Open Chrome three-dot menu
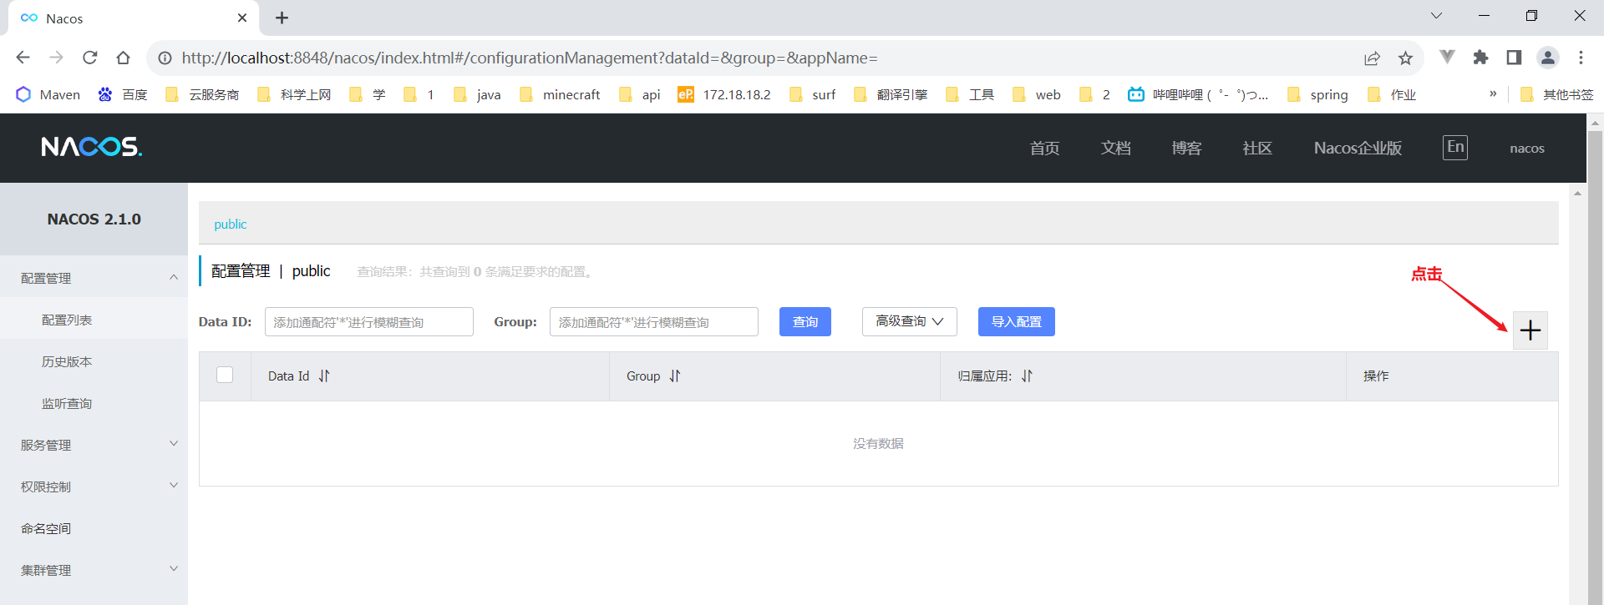Viewport: 1604px width, 605px height. (1581, 57)
